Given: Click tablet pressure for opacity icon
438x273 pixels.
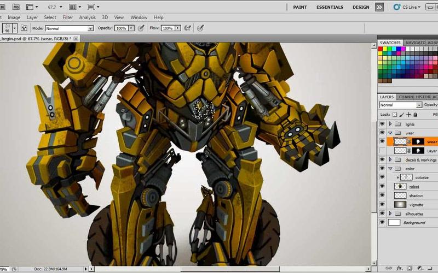Looking at the screenshot, I should coord(141,28).
